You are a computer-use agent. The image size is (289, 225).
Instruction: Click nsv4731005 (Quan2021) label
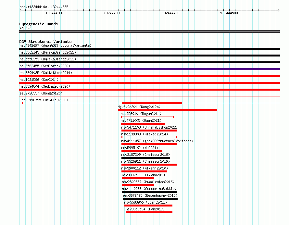[141, 120]
